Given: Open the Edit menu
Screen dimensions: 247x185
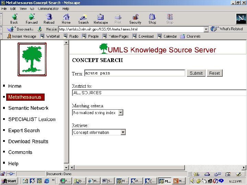Looking at the screenshot, I should [13, 9].
